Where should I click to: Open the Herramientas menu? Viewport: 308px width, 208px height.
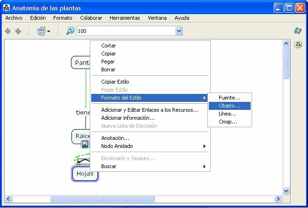pyautogui.click(x=125, y=18)
